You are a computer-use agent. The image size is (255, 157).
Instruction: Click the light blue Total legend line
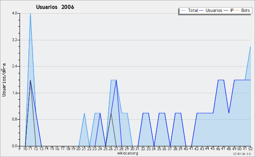pyautogui.click(x=183, y=11)
